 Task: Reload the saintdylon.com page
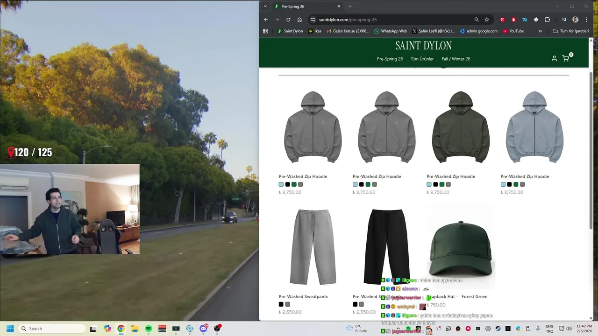click(x=288, y=20)
